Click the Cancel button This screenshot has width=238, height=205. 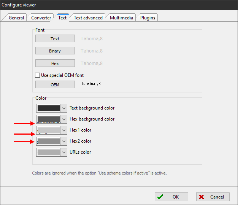click(x=213, y=197)
